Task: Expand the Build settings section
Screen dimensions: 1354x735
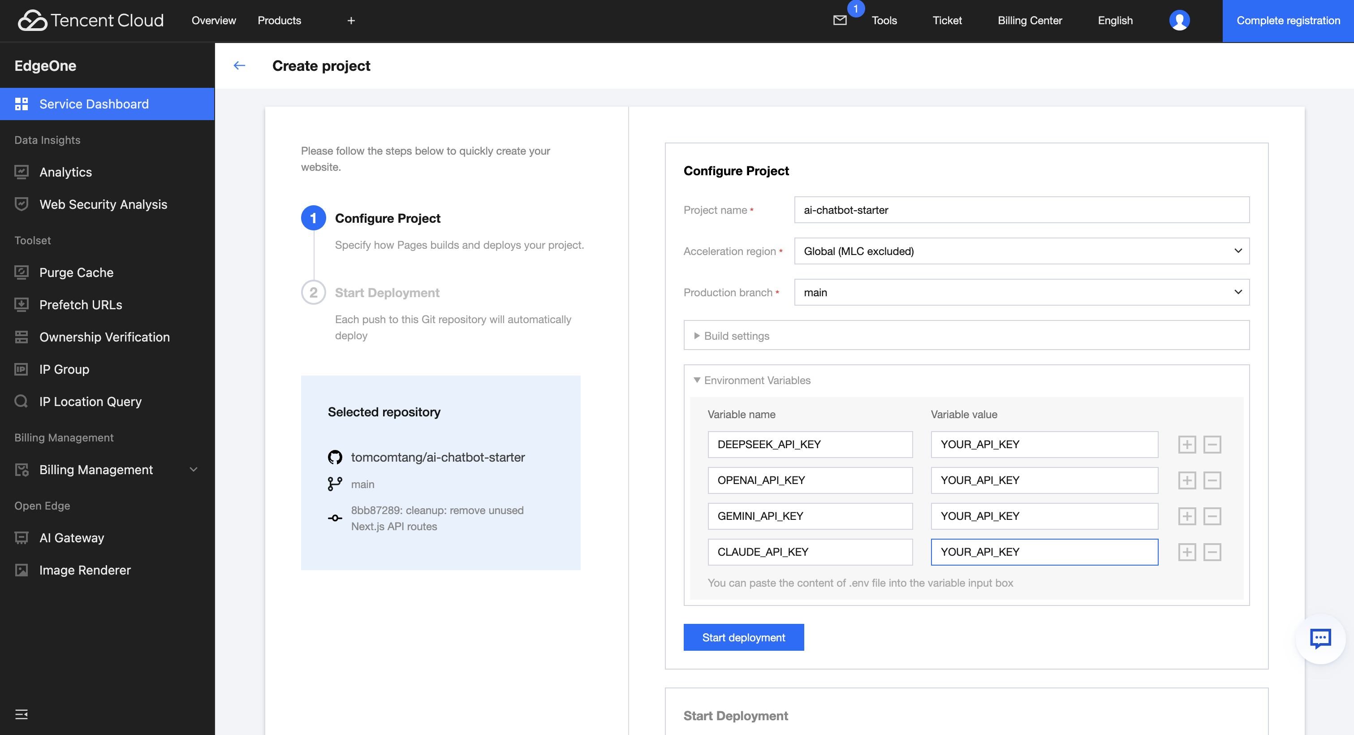Action: click(966, 335)
